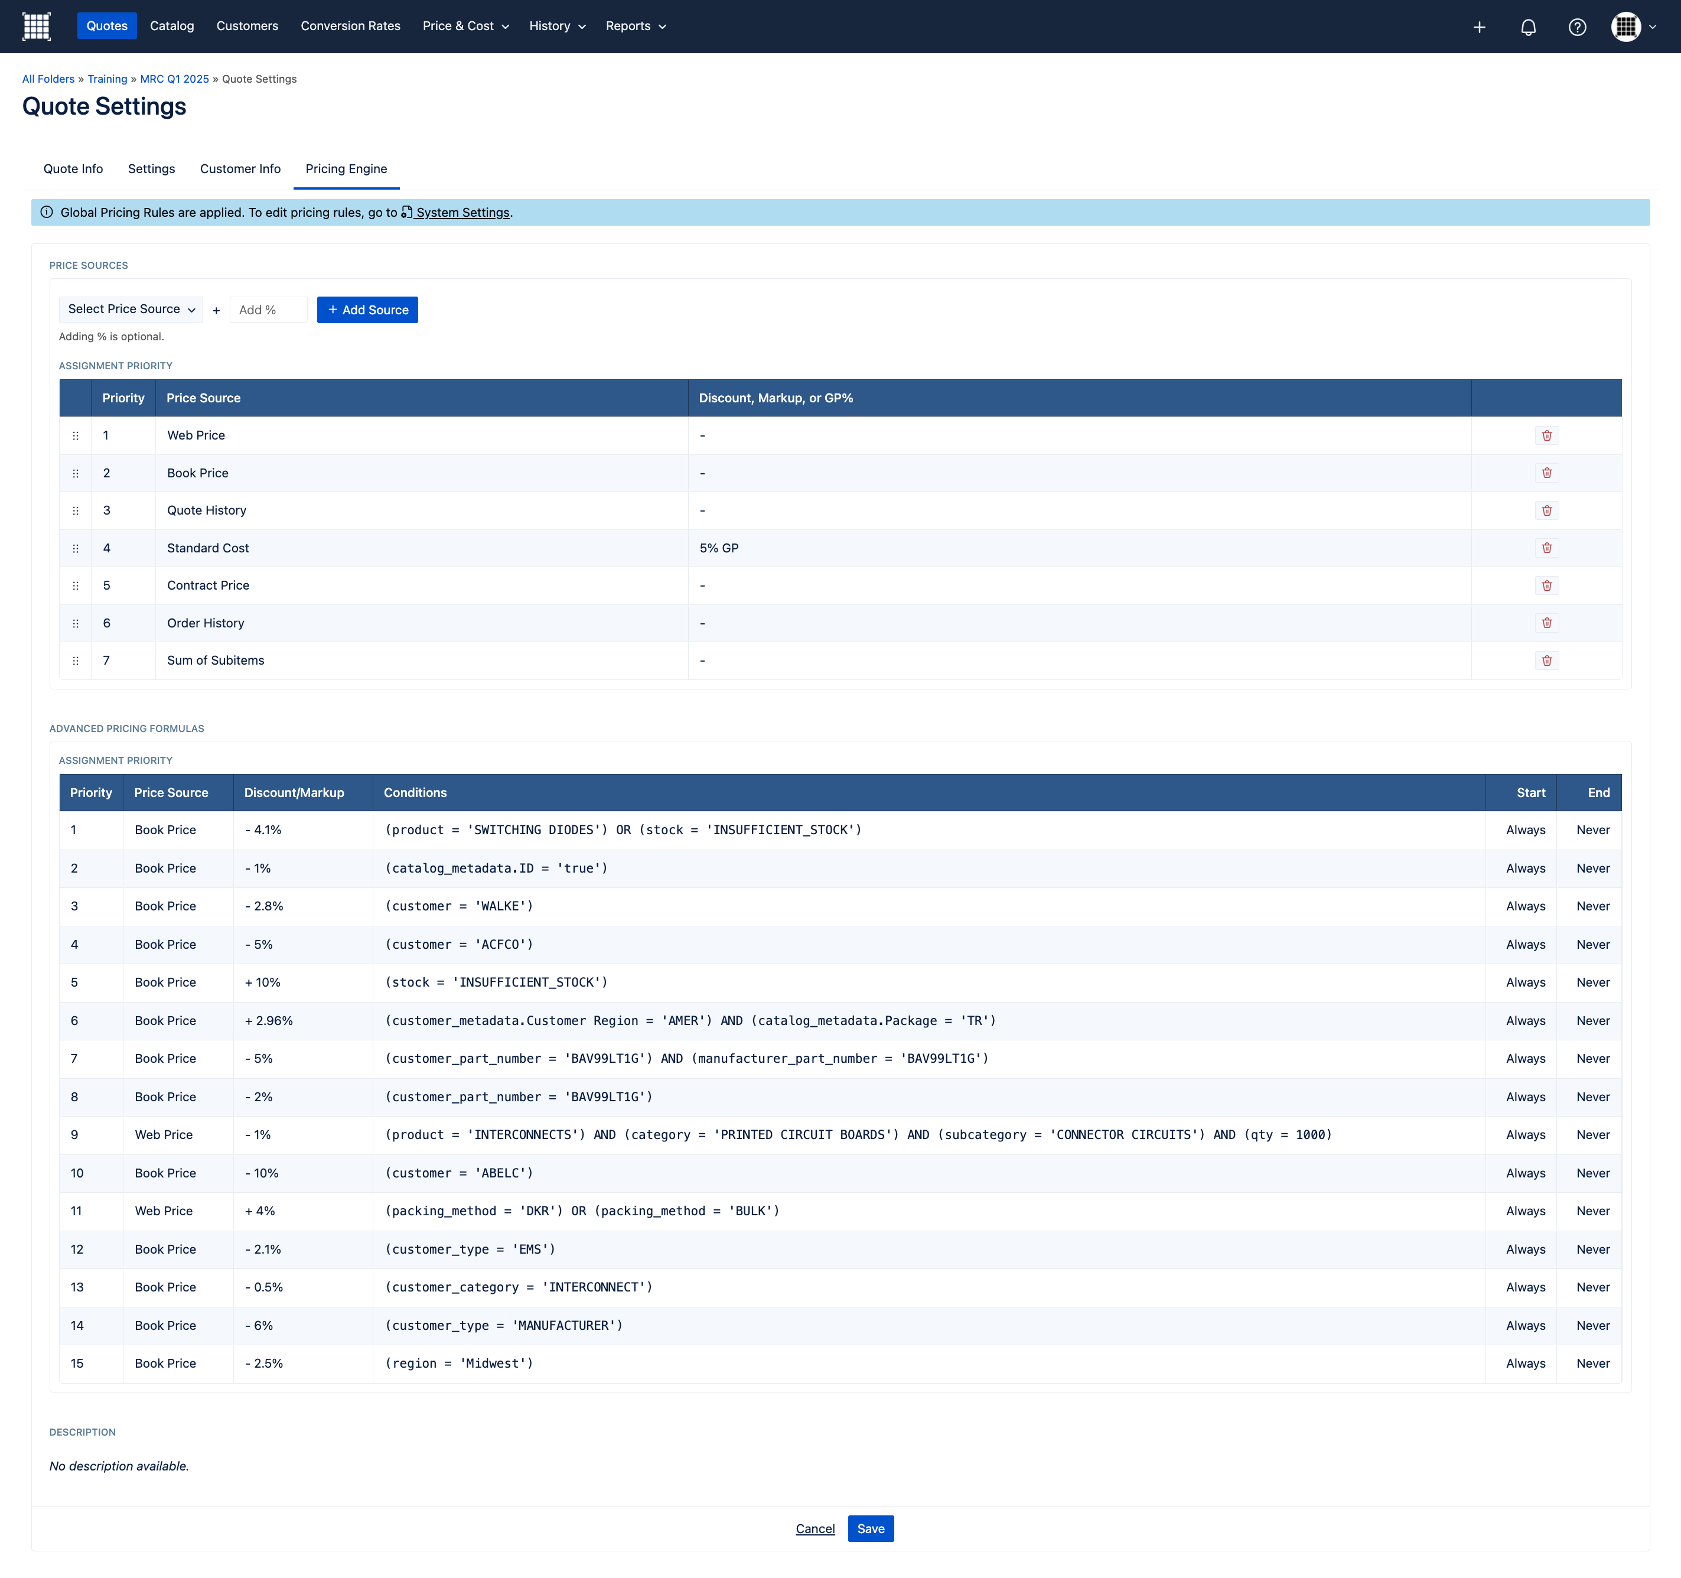The height and width of the screenshot is (1578, 1681).
Task: Expand the History menu
Action: point(557,26)
